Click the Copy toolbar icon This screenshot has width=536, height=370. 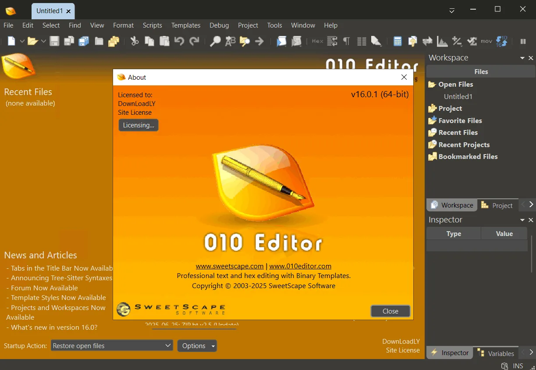[149, 41]
